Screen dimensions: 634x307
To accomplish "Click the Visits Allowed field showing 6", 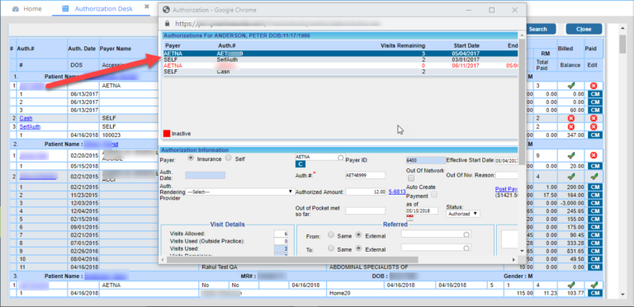I will tap(281, 234).
